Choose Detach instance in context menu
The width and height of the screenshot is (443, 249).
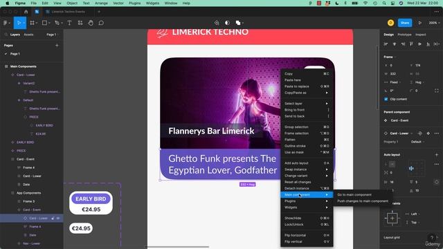[x=307, y=188]
